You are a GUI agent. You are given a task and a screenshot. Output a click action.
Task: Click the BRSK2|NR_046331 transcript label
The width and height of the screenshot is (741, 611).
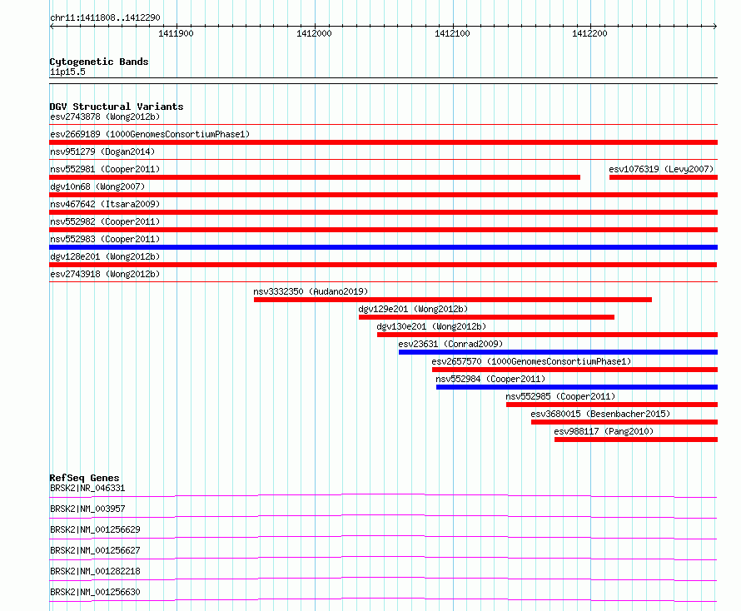87,488
